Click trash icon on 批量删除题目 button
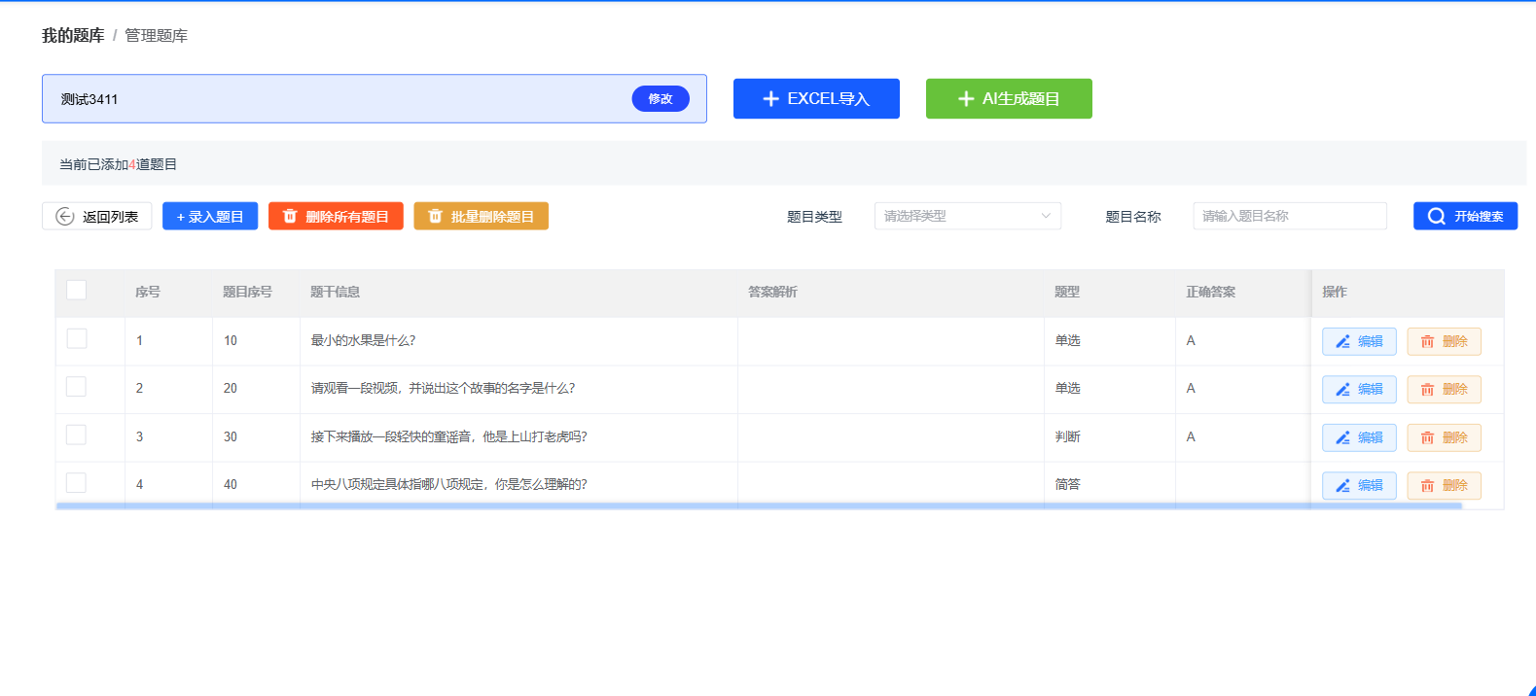1536x696 pixels. (435, 217)
